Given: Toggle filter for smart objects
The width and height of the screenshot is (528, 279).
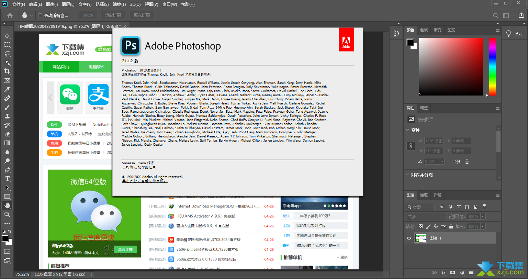Looking at the screenshot, I should pyautogui.click(x=475, y=207).
